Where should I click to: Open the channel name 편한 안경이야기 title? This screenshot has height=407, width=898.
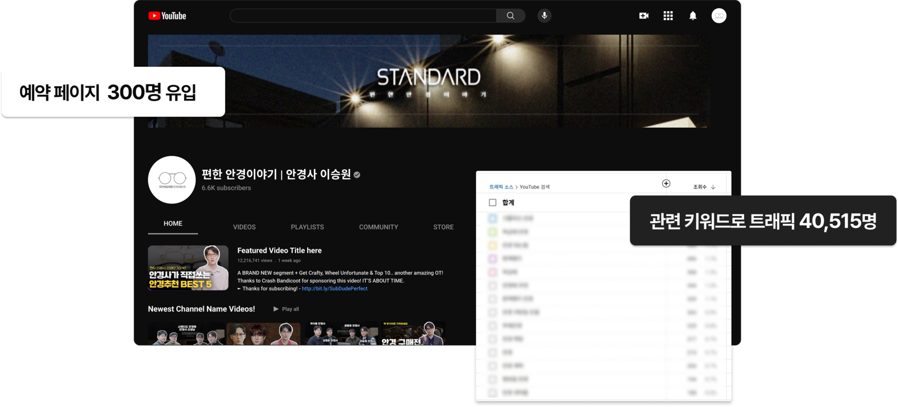[276, 174]
